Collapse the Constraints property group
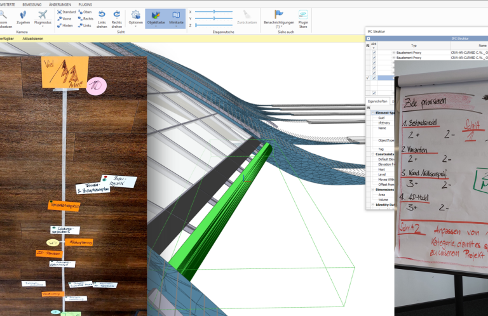This screenshot has height=316, width=488. click(x=373, y=154)
